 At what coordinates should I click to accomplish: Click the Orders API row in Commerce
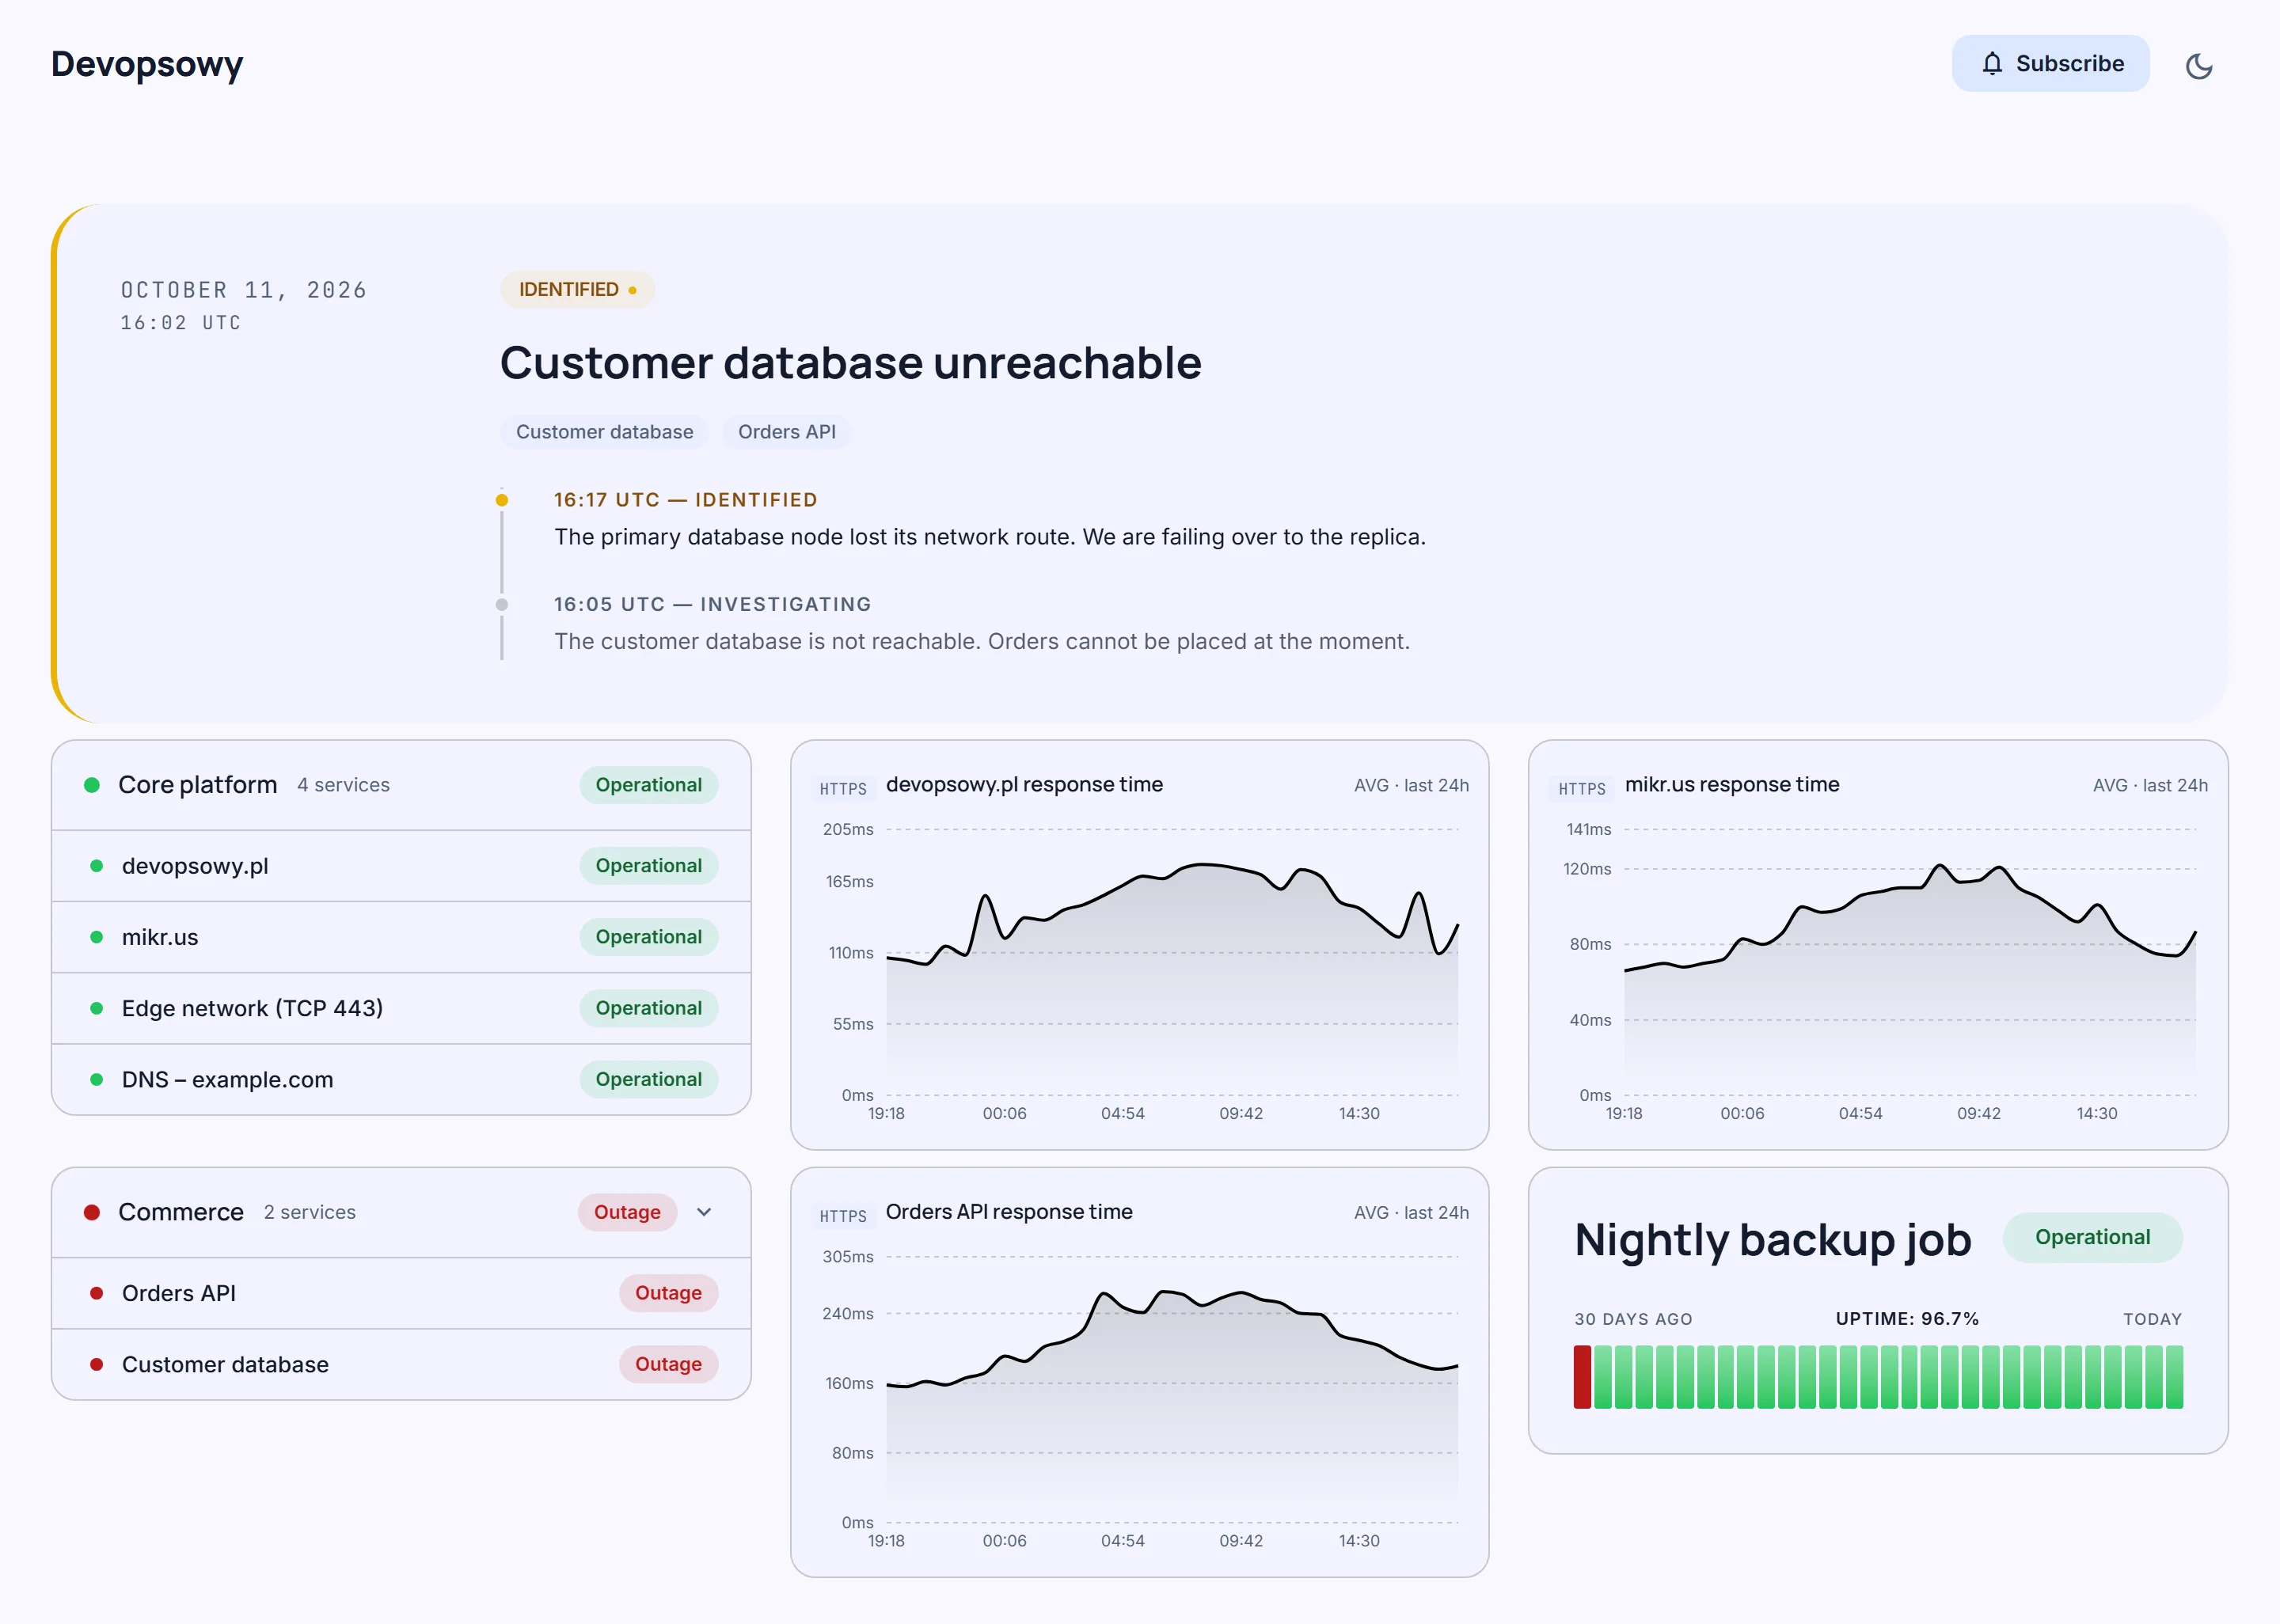[401, 1293]
